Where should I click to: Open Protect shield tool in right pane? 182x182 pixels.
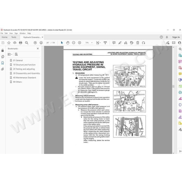(x=180, y=105)
